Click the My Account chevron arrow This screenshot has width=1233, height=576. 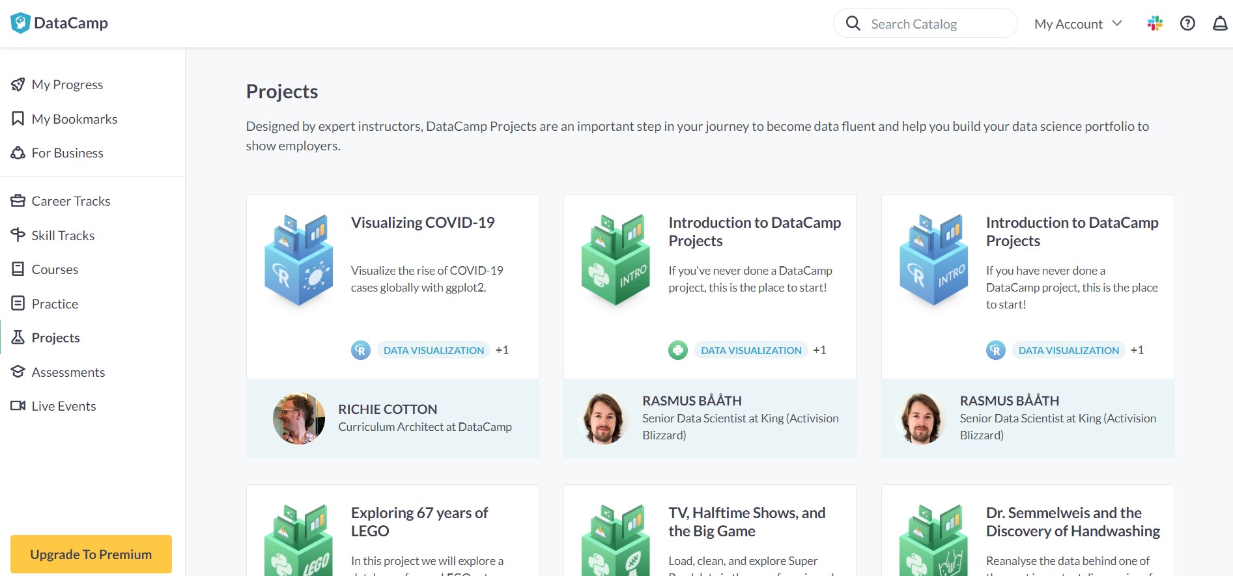point(1117,23)
